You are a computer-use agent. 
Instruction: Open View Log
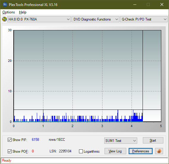coord(115,151)
